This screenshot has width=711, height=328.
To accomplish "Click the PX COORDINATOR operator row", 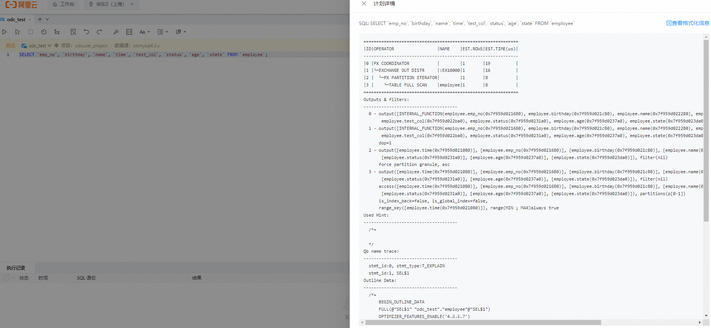I will [441, 63].
